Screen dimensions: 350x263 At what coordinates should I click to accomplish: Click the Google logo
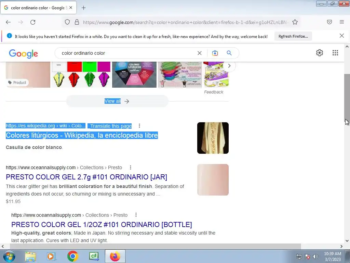click(24, 54)
